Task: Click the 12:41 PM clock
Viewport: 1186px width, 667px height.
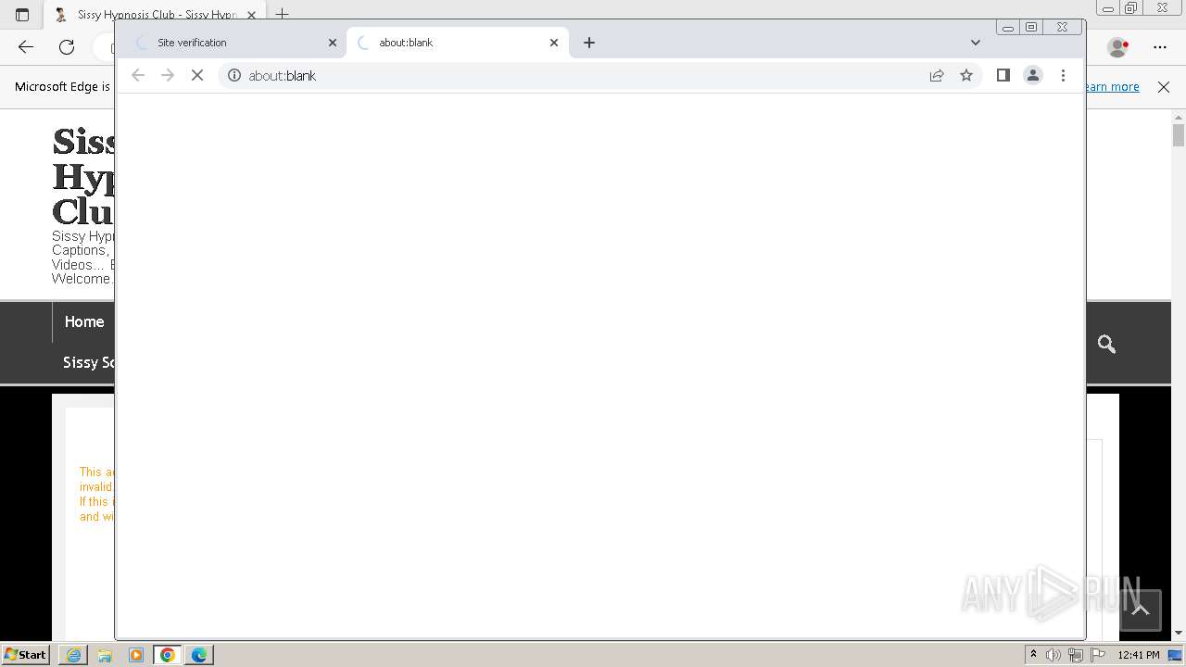Action: [1139, 655]
